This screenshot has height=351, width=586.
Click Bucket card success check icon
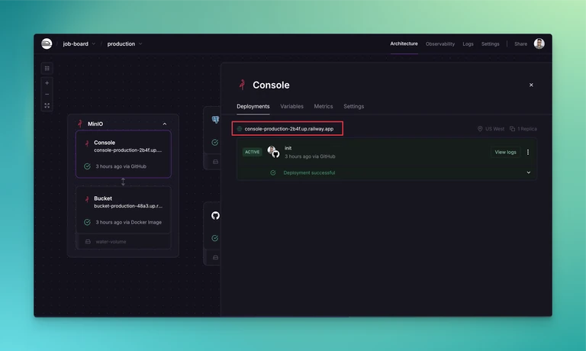click(x=87, y=222)
